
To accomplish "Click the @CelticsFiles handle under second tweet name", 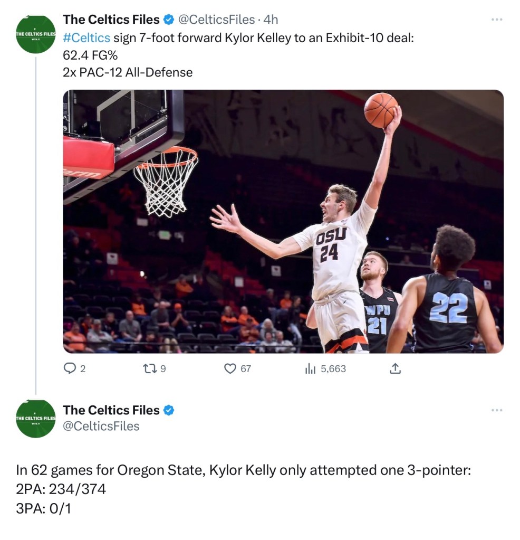I will (101, 426).
